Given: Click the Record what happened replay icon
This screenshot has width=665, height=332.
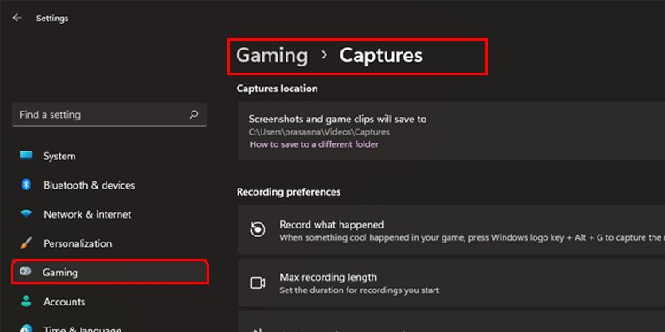Looking at the screenshot, I should (257, 230).
